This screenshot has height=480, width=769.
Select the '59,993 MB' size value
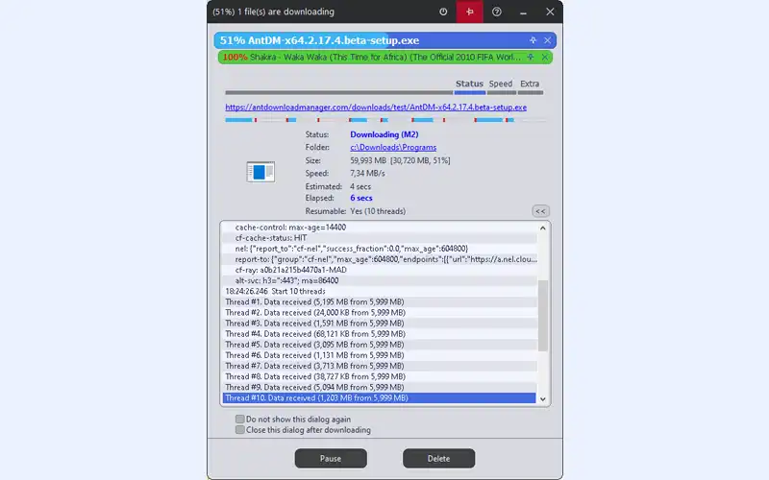click(368, 160)
